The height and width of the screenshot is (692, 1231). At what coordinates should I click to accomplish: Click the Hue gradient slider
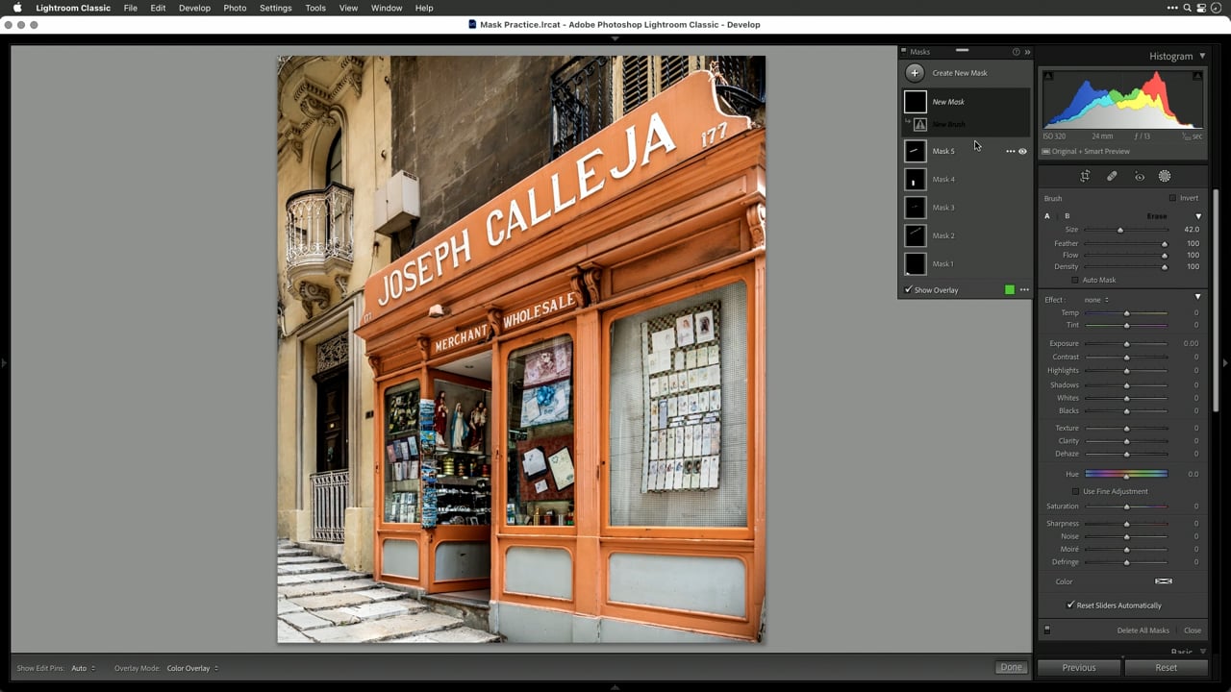click(x=1126, y=474)
